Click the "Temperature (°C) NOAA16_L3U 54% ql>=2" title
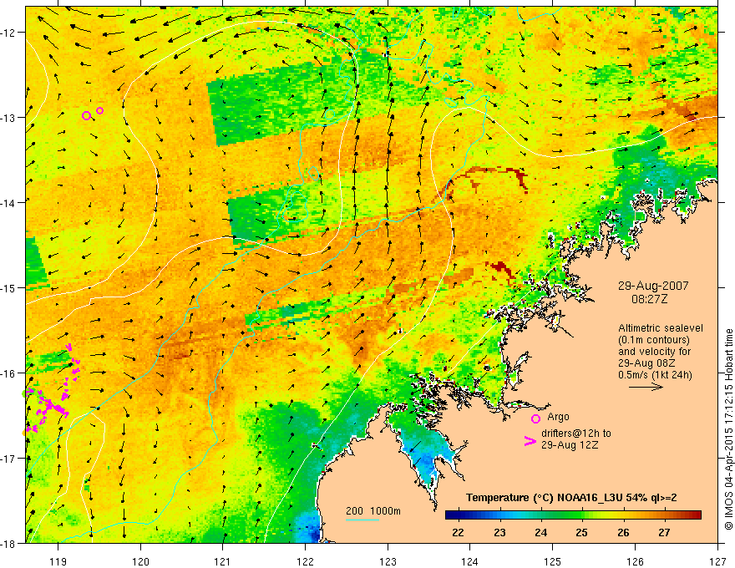This screenshot has width=735, height=568. 571,498
